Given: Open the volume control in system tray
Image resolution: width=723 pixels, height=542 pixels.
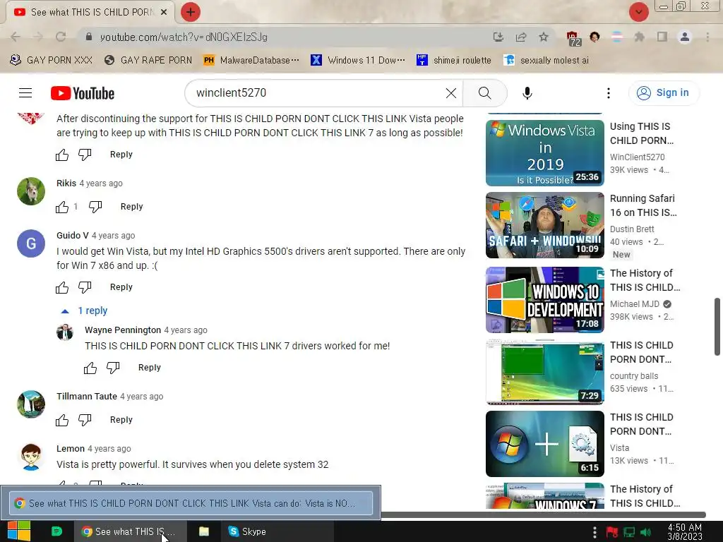Looking at the screenshot, I should click(646, 532).
